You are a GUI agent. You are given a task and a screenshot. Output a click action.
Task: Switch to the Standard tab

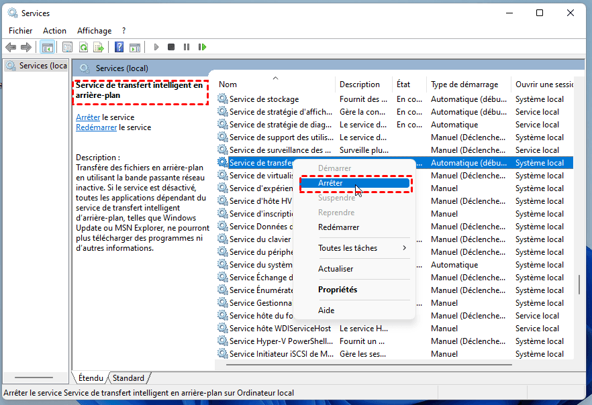(128, 378)
